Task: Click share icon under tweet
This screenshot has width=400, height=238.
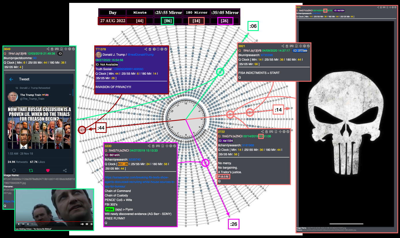Action: click(x=65, y=171)
